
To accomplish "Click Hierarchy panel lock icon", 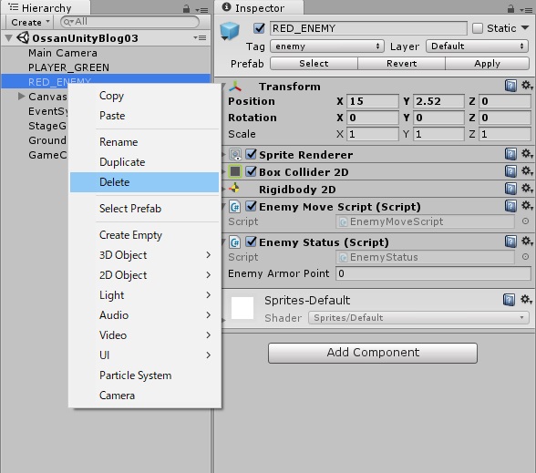I will coord(186,8).
